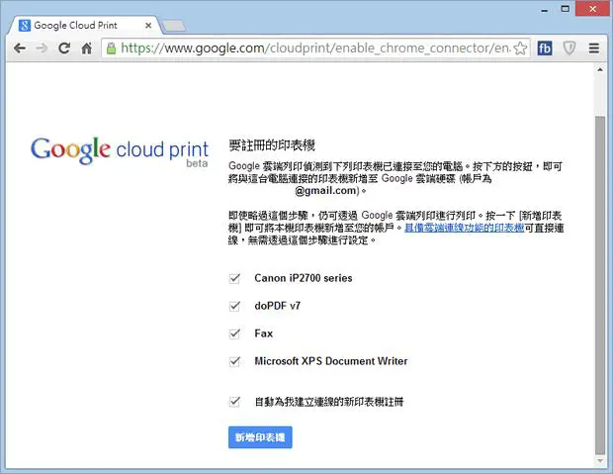The image size is (613, 474).
Task: Open the cloud-ready printers link
Action: point(464,228)
